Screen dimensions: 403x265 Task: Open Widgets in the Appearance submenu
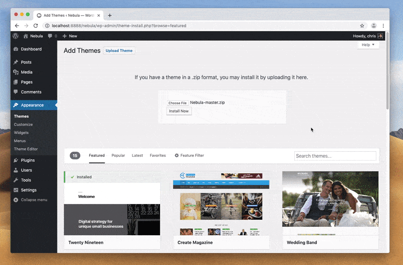(21, 132)
